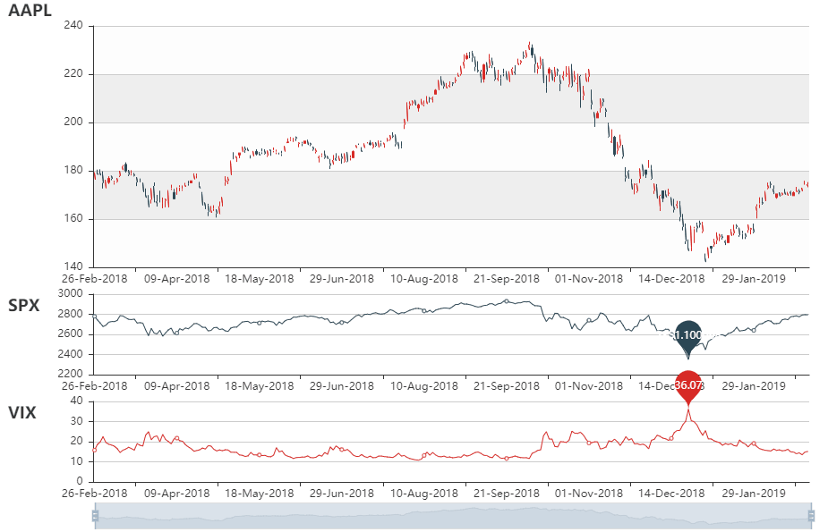The height and width of the screenshot is (532, 828).
Task: Click the VIX chart title
Action: 22,411
